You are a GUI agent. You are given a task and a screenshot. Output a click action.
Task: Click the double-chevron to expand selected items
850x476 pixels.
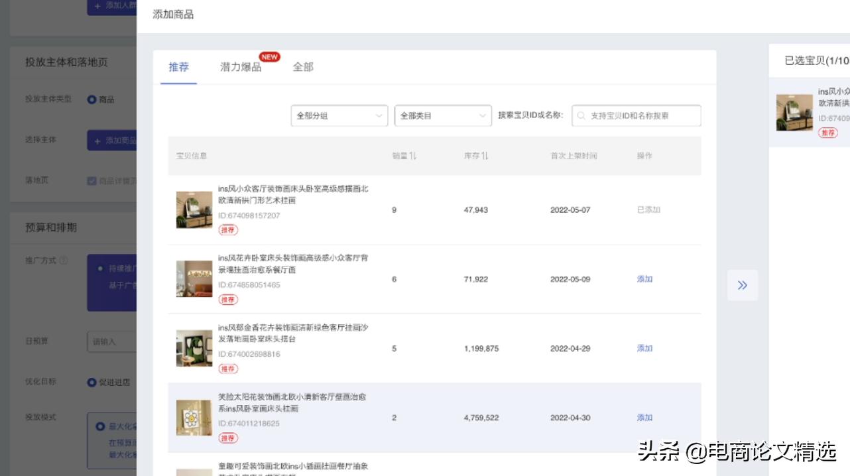click(x=742, y=284)
